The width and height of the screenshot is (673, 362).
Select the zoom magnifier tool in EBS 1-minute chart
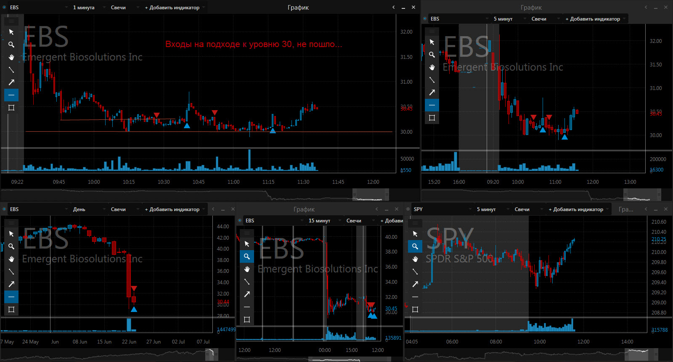pyautogui.click(x=11, y=45)
